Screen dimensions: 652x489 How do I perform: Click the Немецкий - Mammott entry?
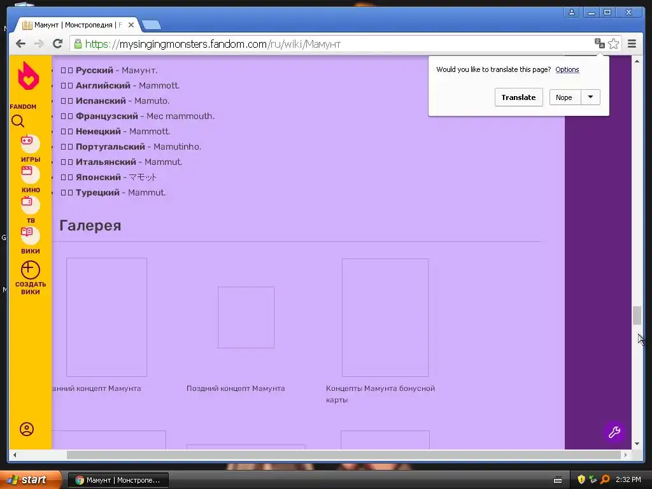coord(116,131)
